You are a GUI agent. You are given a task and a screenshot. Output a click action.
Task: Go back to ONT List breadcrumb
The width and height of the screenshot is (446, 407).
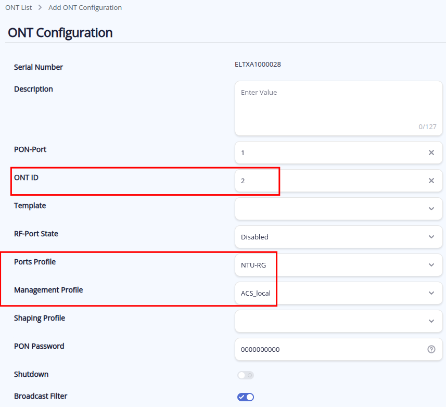click(19, 8)
